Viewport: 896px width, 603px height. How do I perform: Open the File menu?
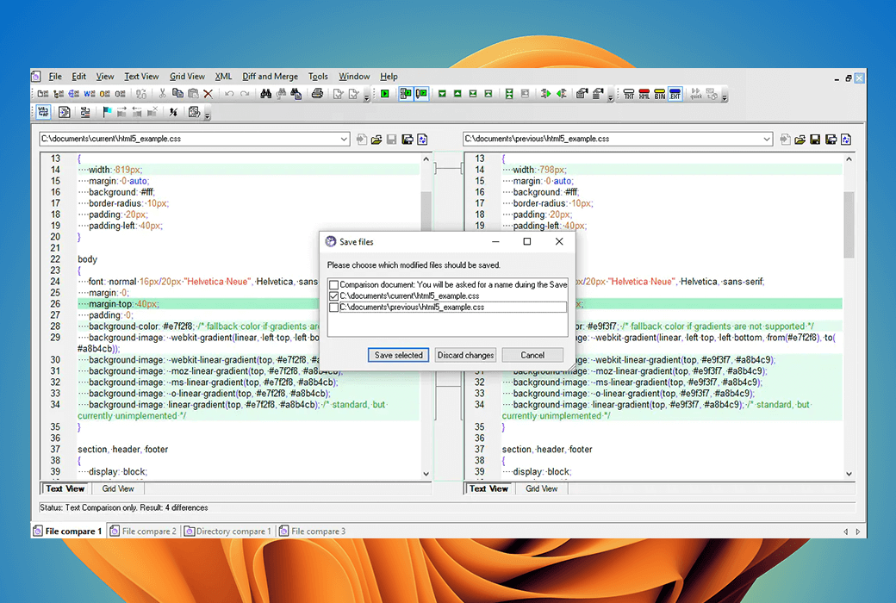[55, 77]
